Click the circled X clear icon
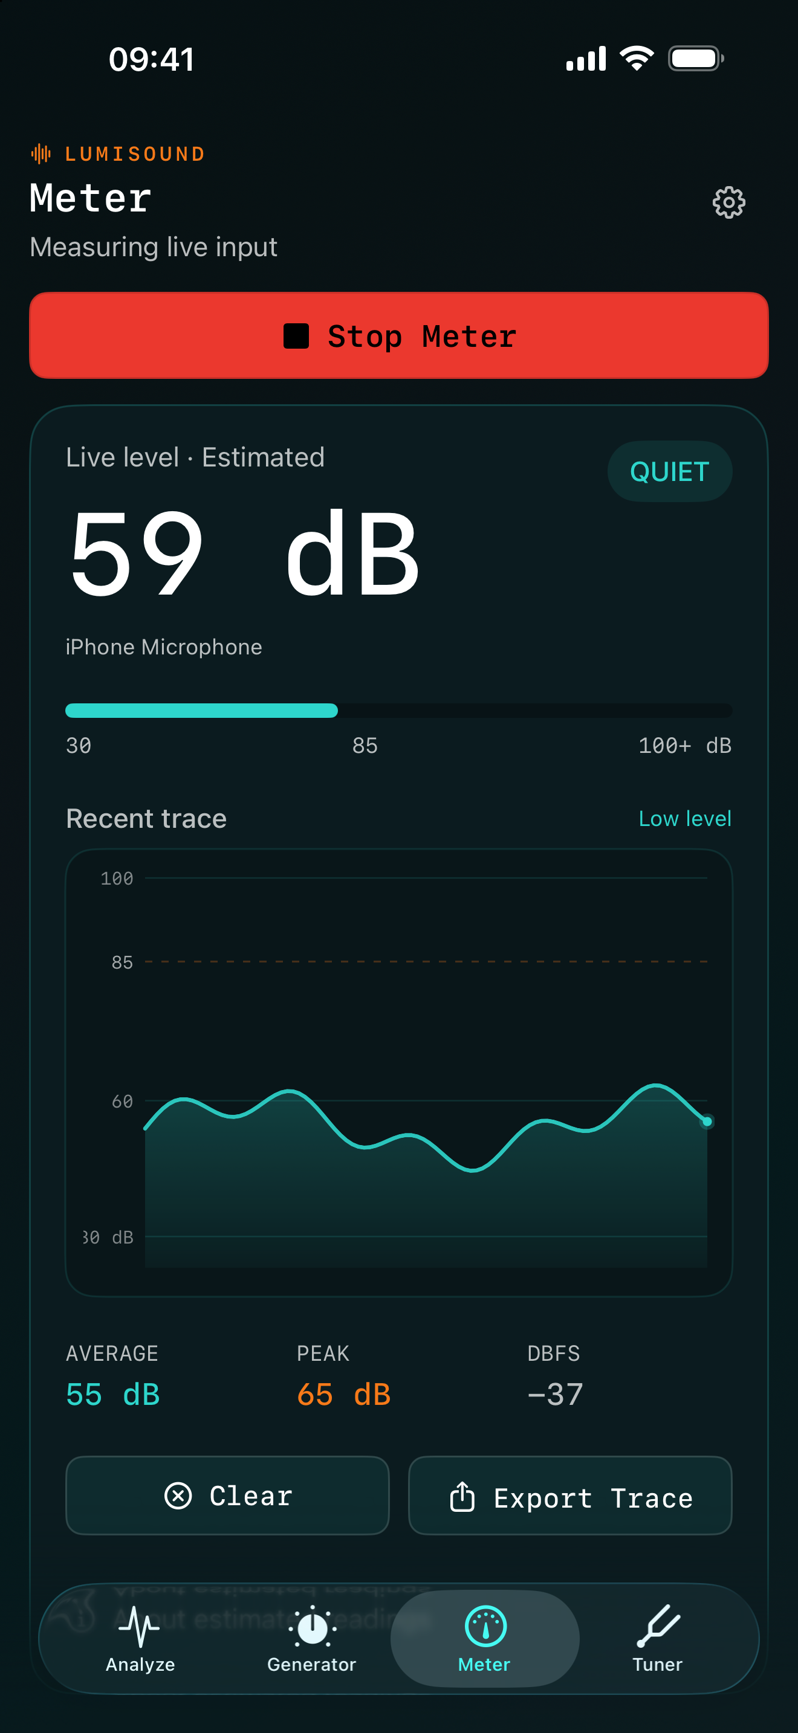Viewport: 798px width, 1733px height. pos(178,1496)
